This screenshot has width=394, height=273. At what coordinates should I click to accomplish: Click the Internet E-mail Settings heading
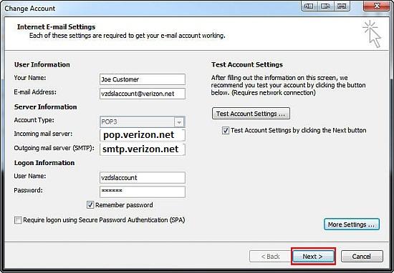[x=57, y=27]
